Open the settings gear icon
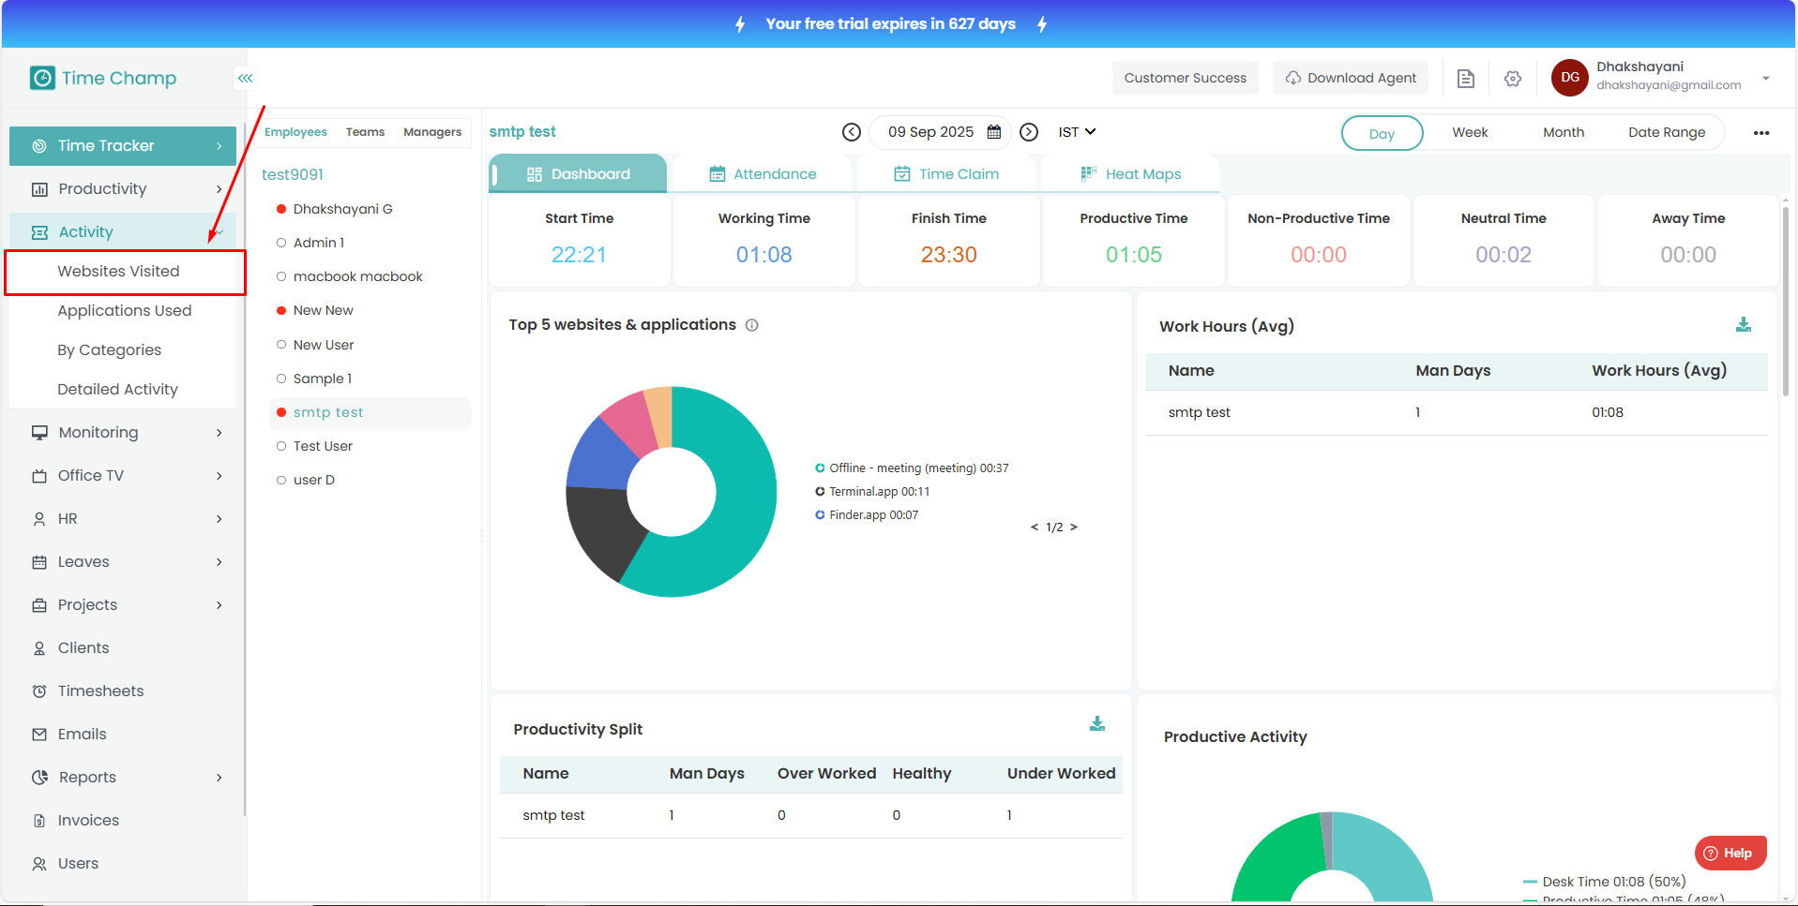This screenshot has width=1798, height=906. point(1512,79)
